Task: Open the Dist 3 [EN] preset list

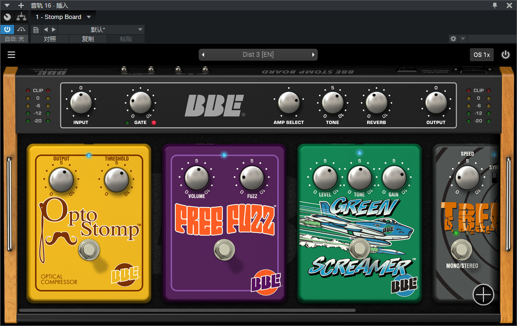Action: [258, 55]
